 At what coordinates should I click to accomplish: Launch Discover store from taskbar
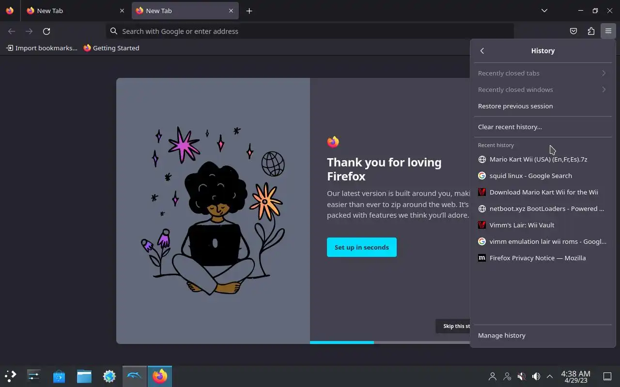click(x=59, y=376)
